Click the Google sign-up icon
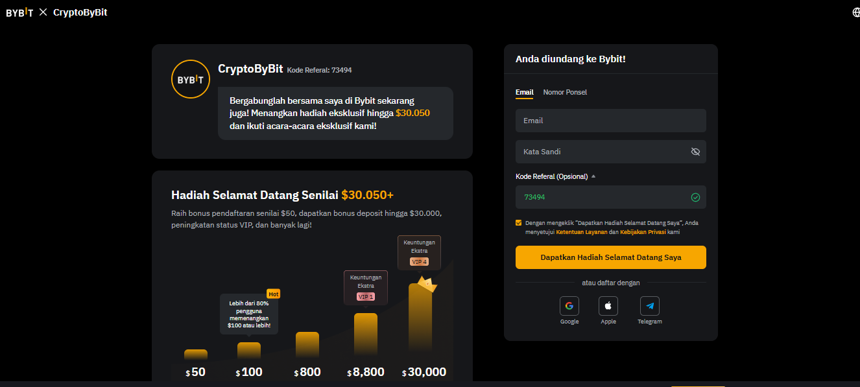860x387 pixels. click(569, 305)
